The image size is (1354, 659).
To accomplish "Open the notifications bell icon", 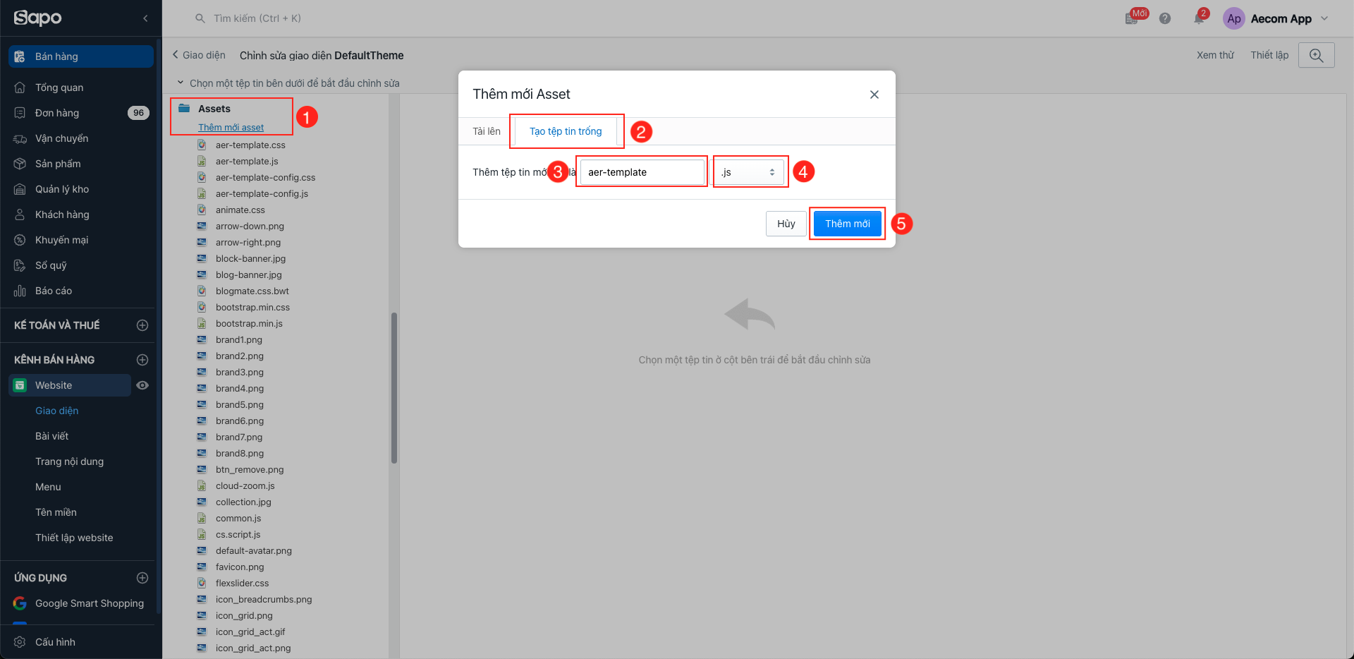I will (x=1200, y=18).
